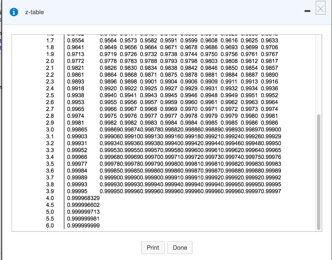The height and width of the screenshot is (260, 332).
Task: Select value 0.9857 in row 2.1
Action: coord(269,68)
